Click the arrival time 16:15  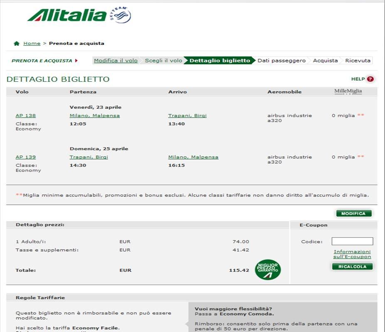pos(176,166)
